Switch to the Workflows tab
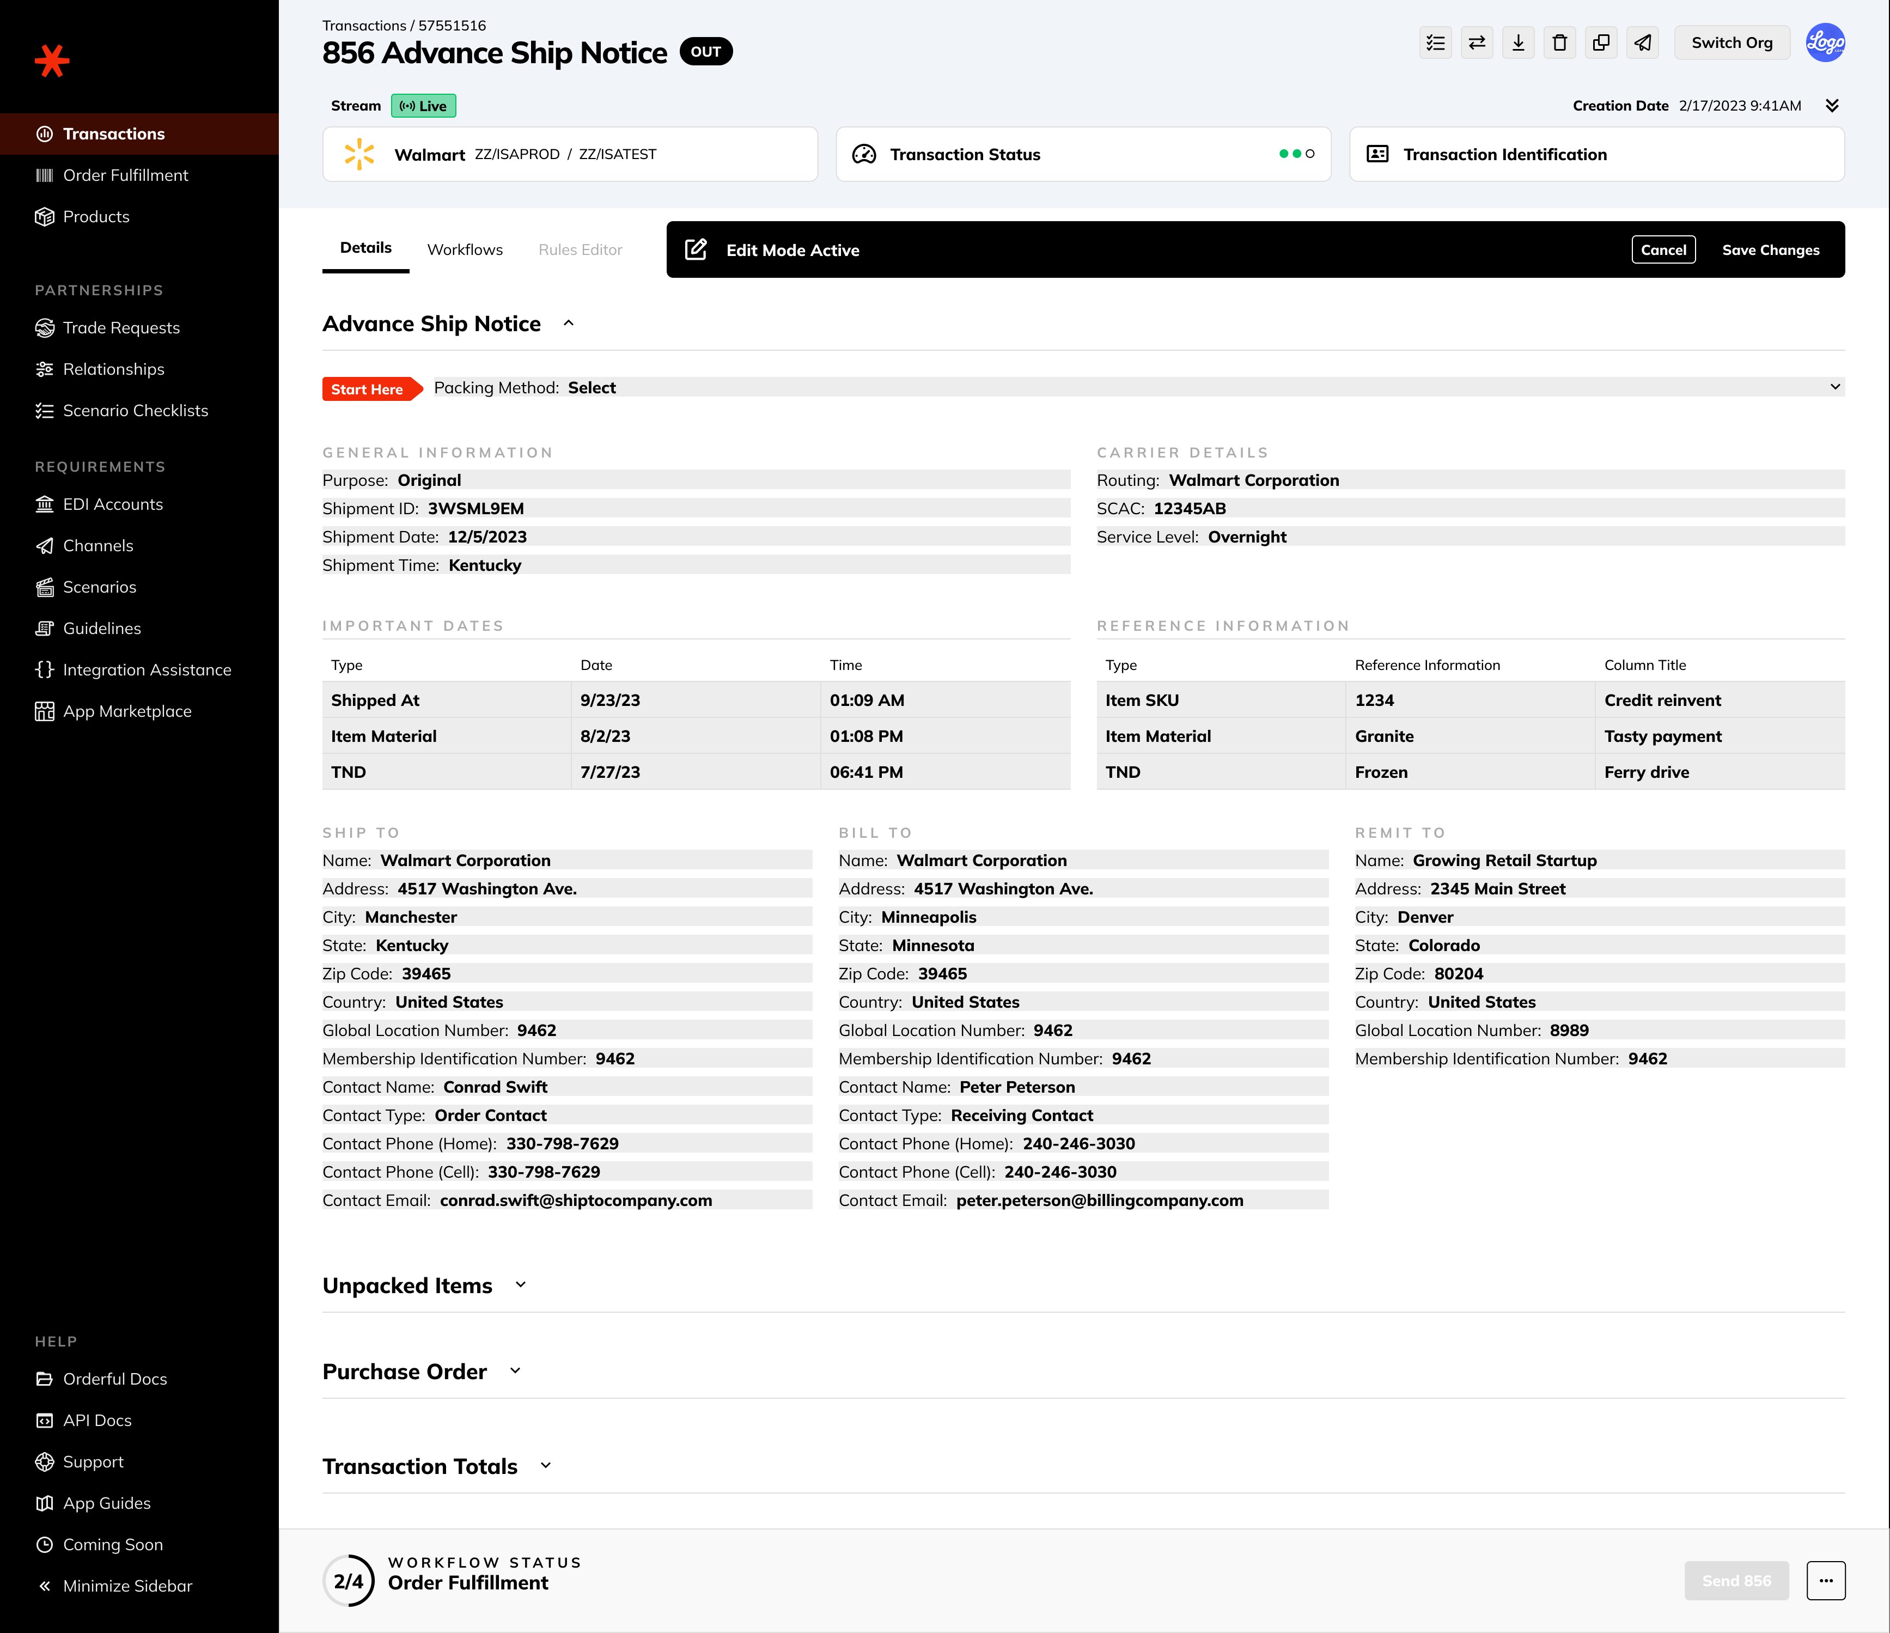Viewport: 1890px width, 1633px height. point(465,249)
